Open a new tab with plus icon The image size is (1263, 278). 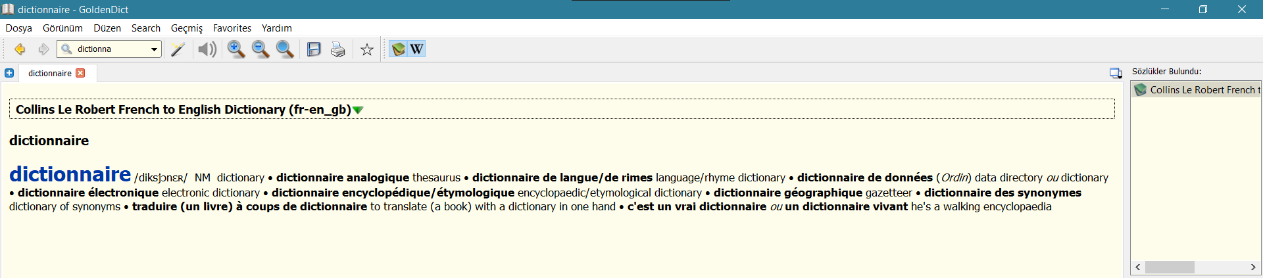coord(9,73)
